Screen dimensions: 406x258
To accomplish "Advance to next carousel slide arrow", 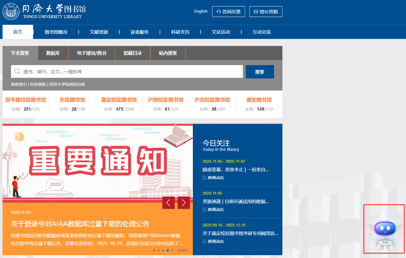I will pos(184,203).
